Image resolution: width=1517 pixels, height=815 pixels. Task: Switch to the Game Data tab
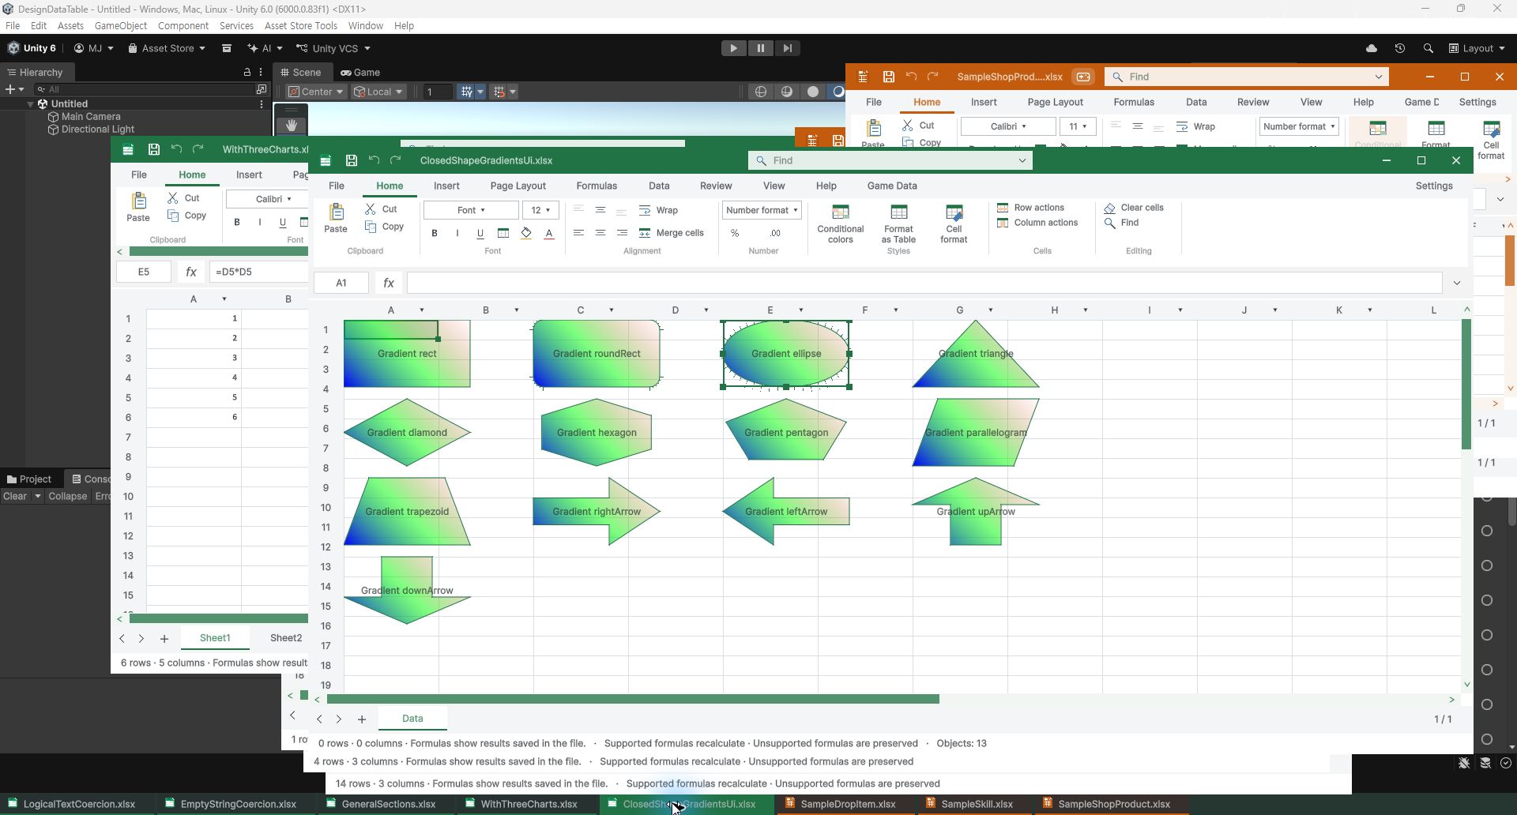coord(892,186)
